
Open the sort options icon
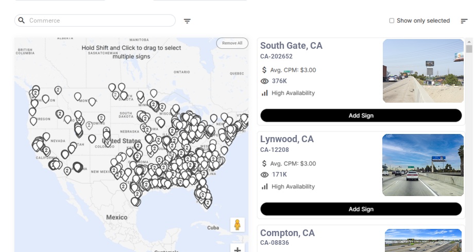(x=464, y=21)
